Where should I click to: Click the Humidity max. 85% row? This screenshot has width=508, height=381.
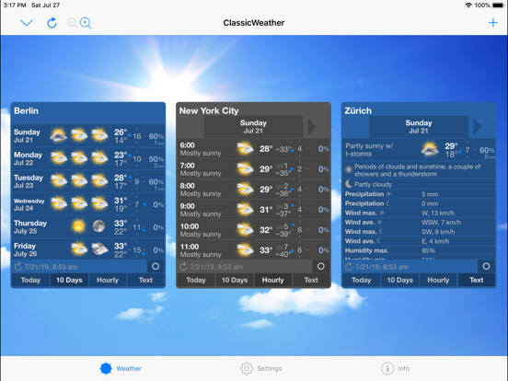[419, 250]
